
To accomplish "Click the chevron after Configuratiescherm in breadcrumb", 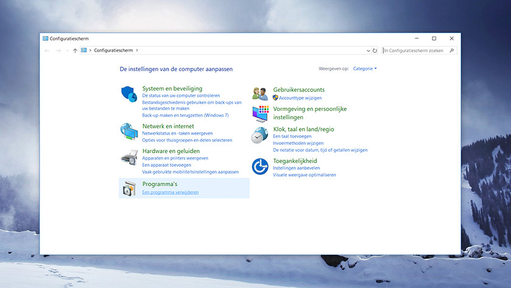I will point(137,51).
